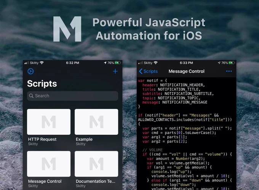Click the line with ALLOWED_CONTACTS.includes
Image resolution: width=259 pixels, height=190 pixels.
185,120
